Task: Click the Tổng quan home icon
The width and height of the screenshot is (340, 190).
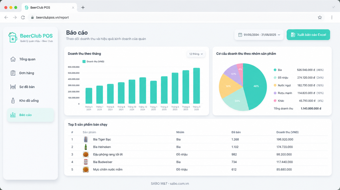Action: pyautogui.click(x=13, y=59)
